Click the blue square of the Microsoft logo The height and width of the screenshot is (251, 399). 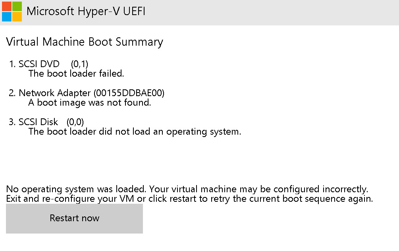(x=7, y=16)
